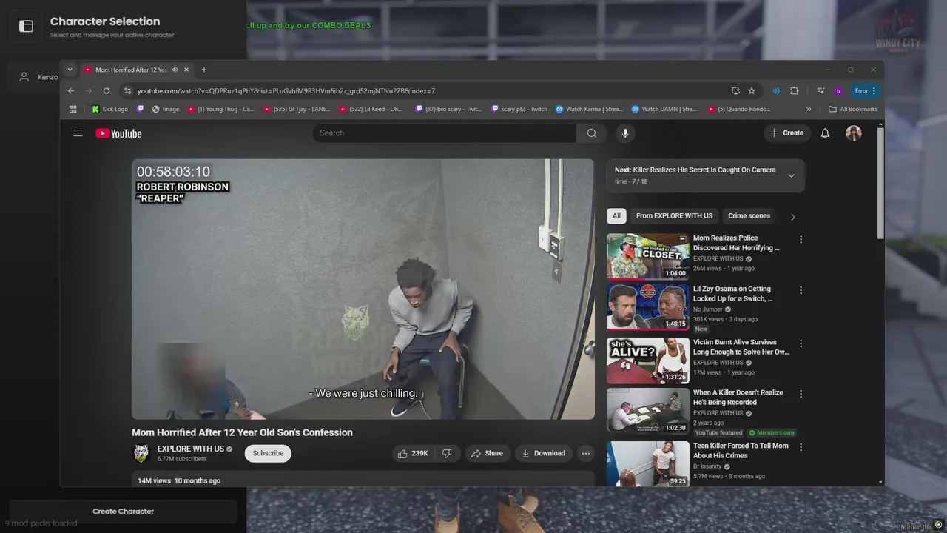Image resolution: width=947 pixels, height=533 pixels.
Task: Dislike the video
Action: (447, 453)
